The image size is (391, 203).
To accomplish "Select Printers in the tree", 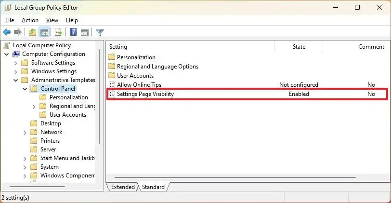I will pyautogui.click(x=50, y=141).
